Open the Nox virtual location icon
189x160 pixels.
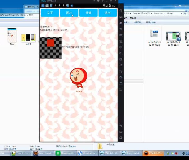(121, 29)
